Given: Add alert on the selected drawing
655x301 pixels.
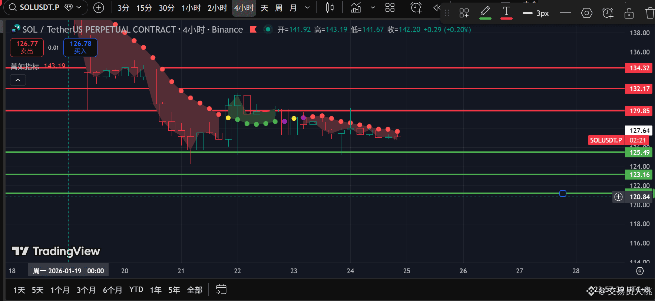Looking at the screenshot, I should click(x=608, y=13).
